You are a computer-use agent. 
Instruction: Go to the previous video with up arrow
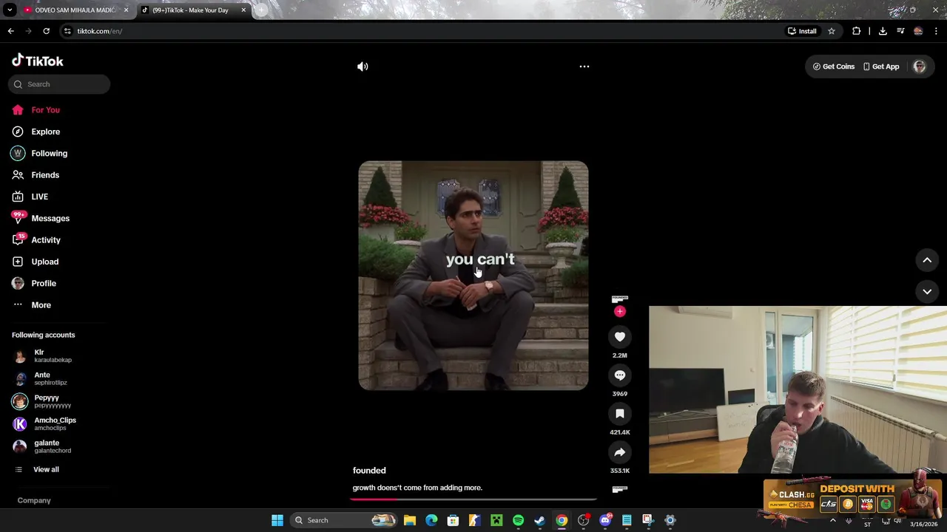point(927,260)
